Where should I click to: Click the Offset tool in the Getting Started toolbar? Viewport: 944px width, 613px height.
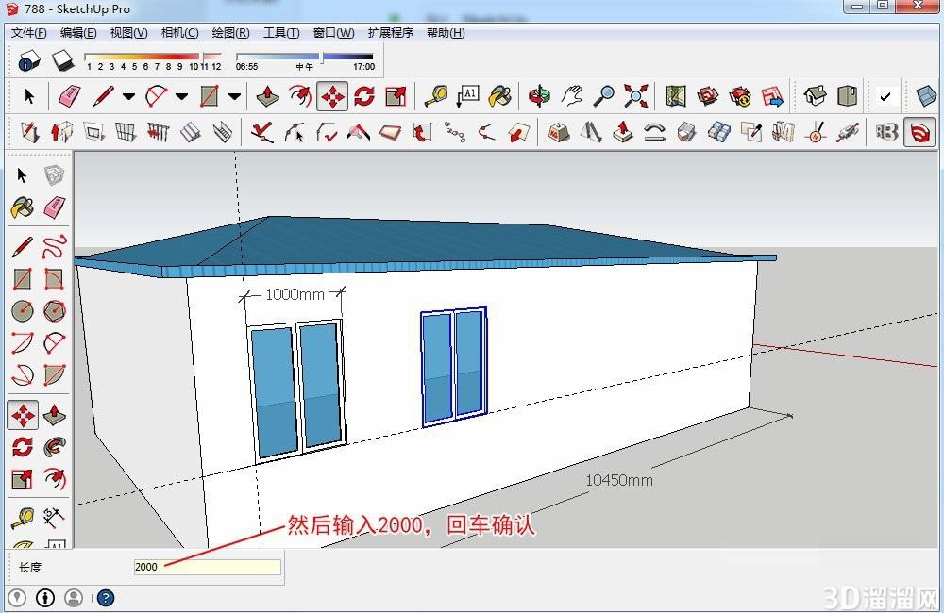300,96
